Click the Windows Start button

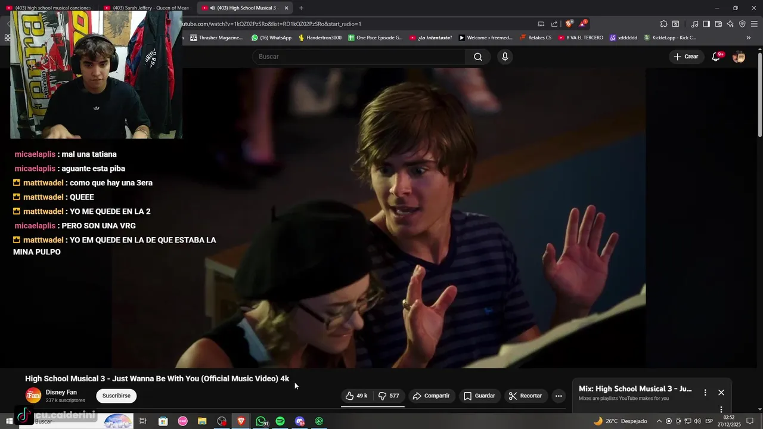coord(10,421)
